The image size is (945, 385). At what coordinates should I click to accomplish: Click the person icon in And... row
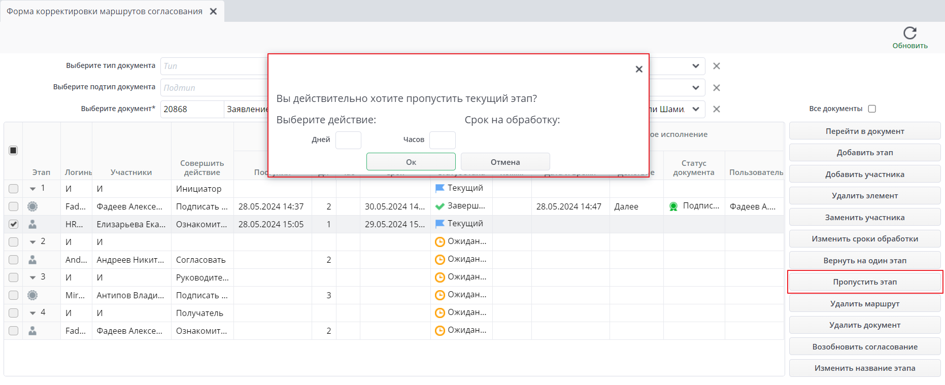(x=32, y=260)
